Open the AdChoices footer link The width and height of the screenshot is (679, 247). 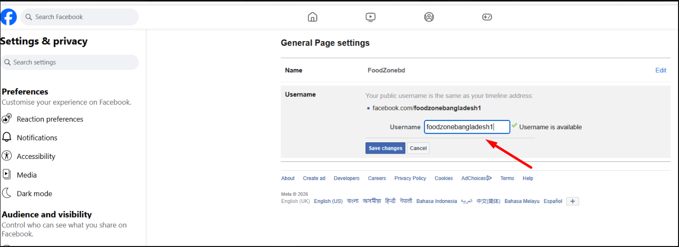click(477, 179)
